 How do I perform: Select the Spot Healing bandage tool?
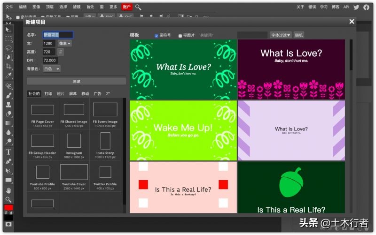tap(8, 86)
